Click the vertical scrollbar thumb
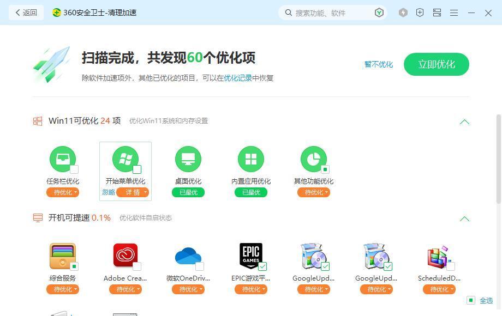 point(499,159)
